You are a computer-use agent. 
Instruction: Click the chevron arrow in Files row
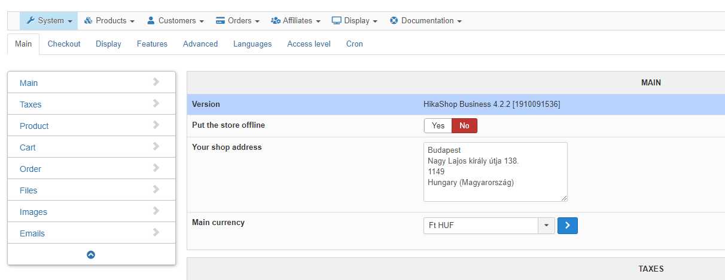coord(156,189)
